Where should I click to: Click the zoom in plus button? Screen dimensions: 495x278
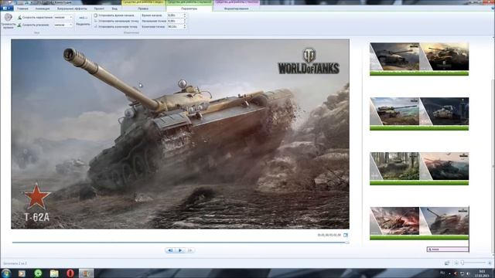pyautogui.click(x=490, y=263)
